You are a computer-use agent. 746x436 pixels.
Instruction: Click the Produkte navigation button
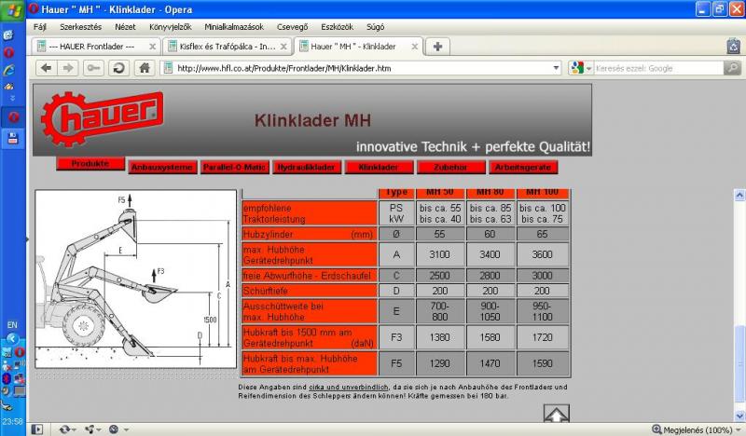(90, 164)
